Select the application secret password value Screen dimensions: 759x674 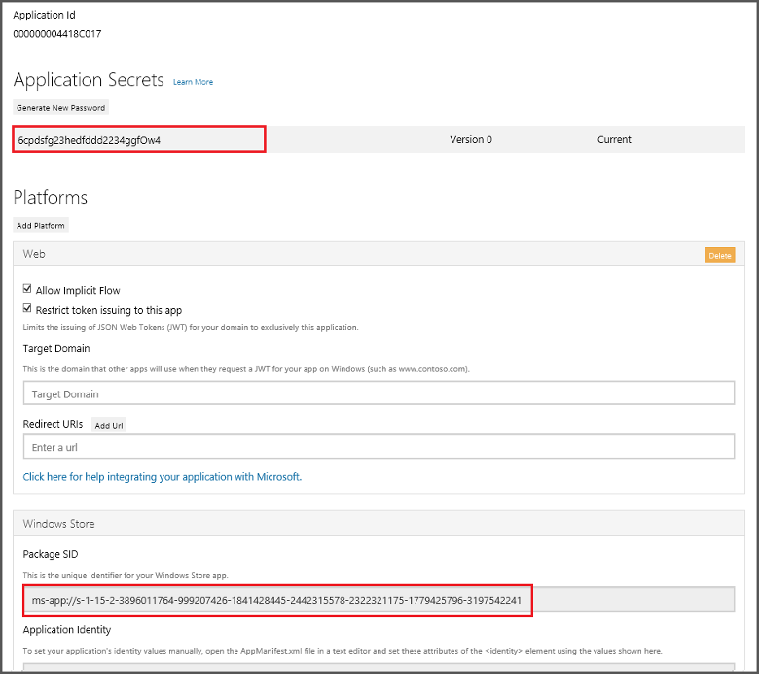click(x=90, y=140)
